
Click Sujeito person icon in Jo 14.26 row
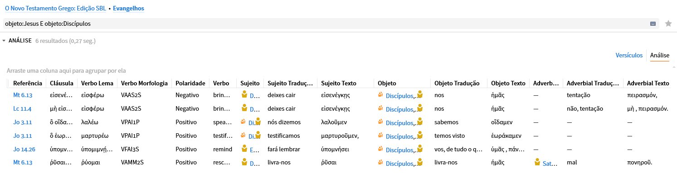coord(244,149)
